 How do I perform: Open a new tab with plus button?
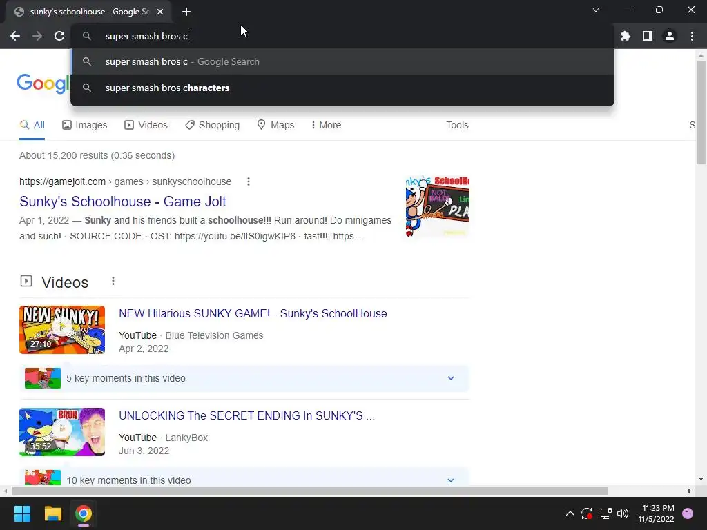186,12
